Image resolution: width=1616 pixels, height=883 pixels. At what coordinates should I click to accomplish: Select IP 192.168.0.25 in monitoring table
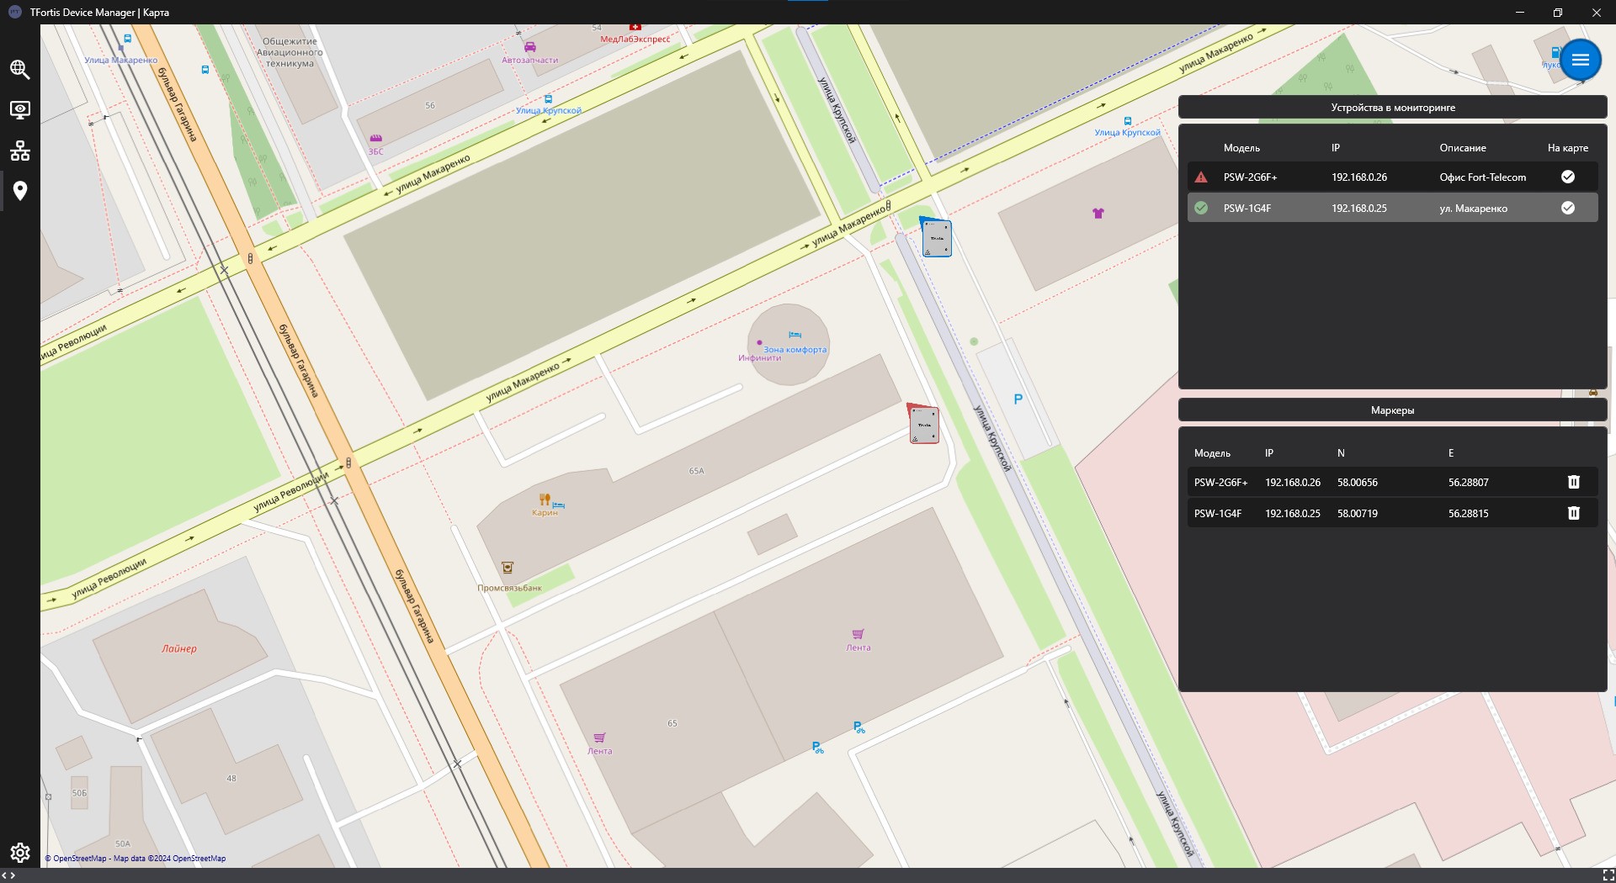click(x=1359, y=209)
